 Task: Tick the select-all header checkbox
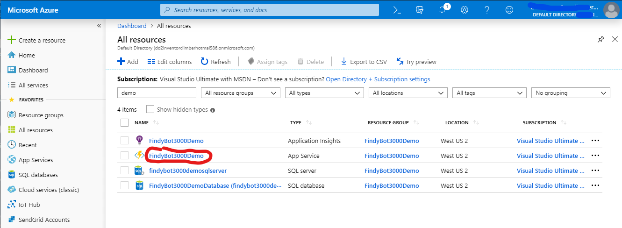(124, 122)
